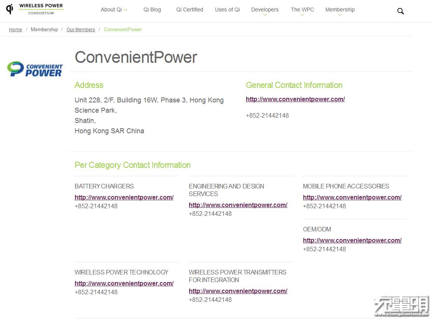Open Engineering and Design Services website link
This screenshot has width=432, height=319.
pos(238,205)
